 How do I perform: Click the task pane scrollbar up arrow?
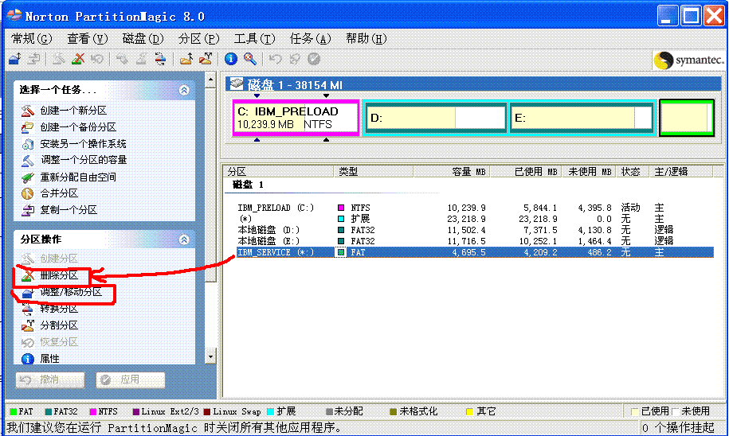coord(210,80)
